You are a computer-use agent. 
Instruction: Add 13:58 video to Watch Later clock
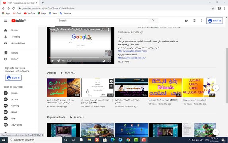111,81
